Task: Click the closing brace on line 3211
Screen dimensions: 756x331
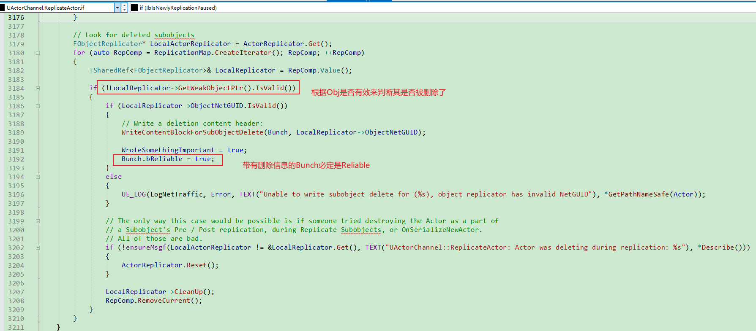Action: point(59,327)
